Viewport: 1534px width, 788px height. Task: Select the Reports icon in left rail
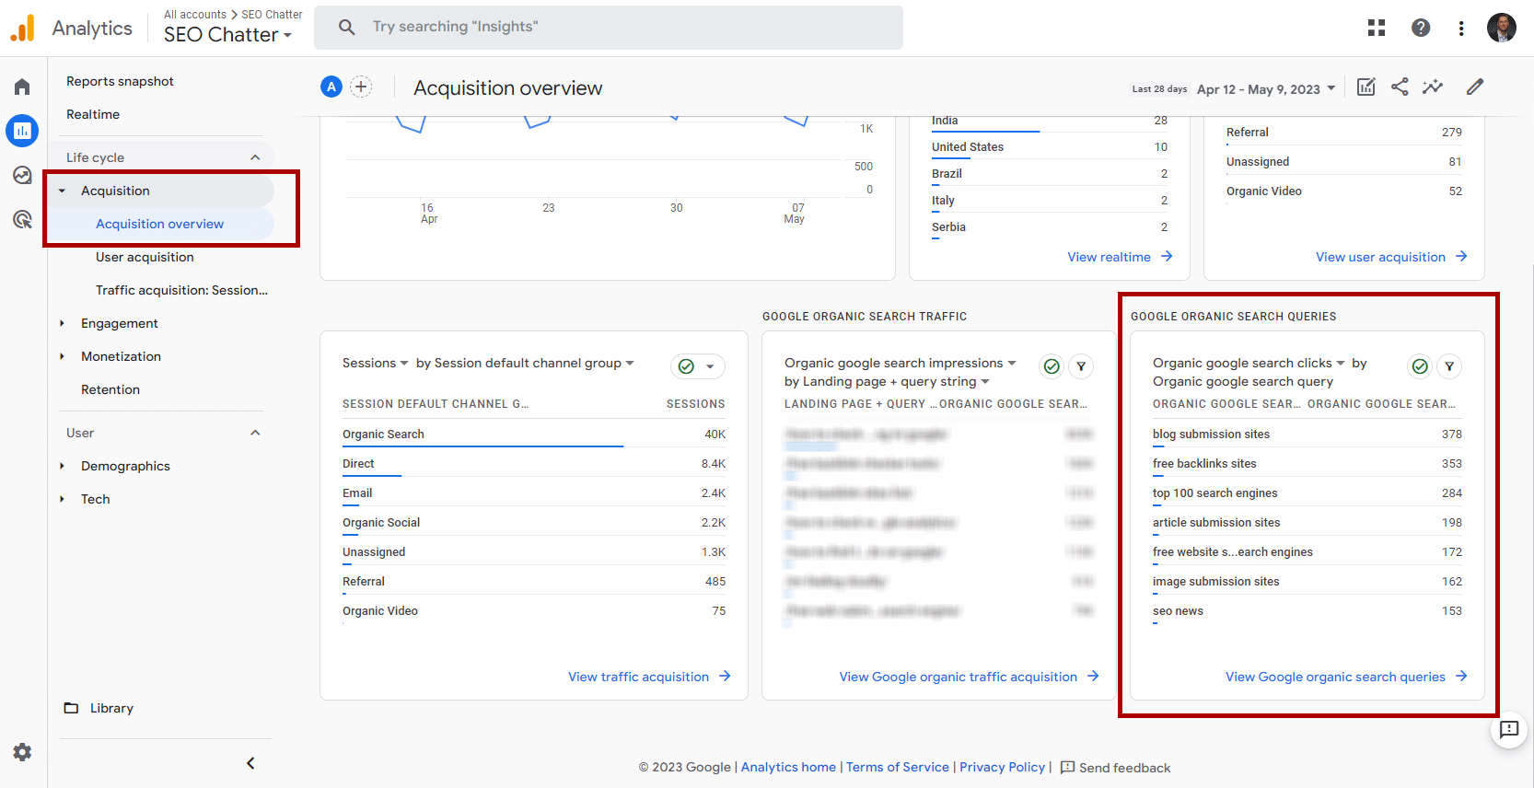click(22, 131)
